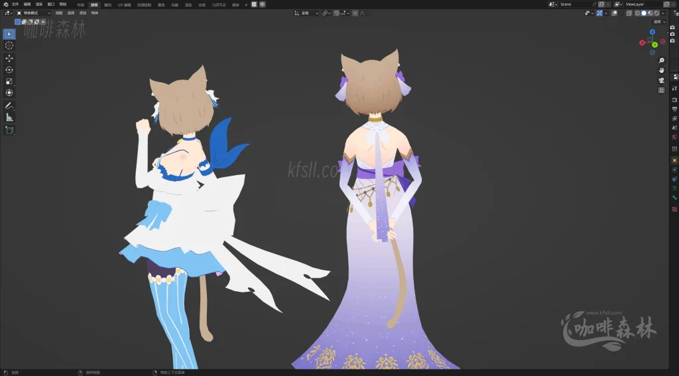Open Object Data properties tab (green figure)
This screenshot has height=376, width=679.
pyautogui.click(x=674, y=188)
